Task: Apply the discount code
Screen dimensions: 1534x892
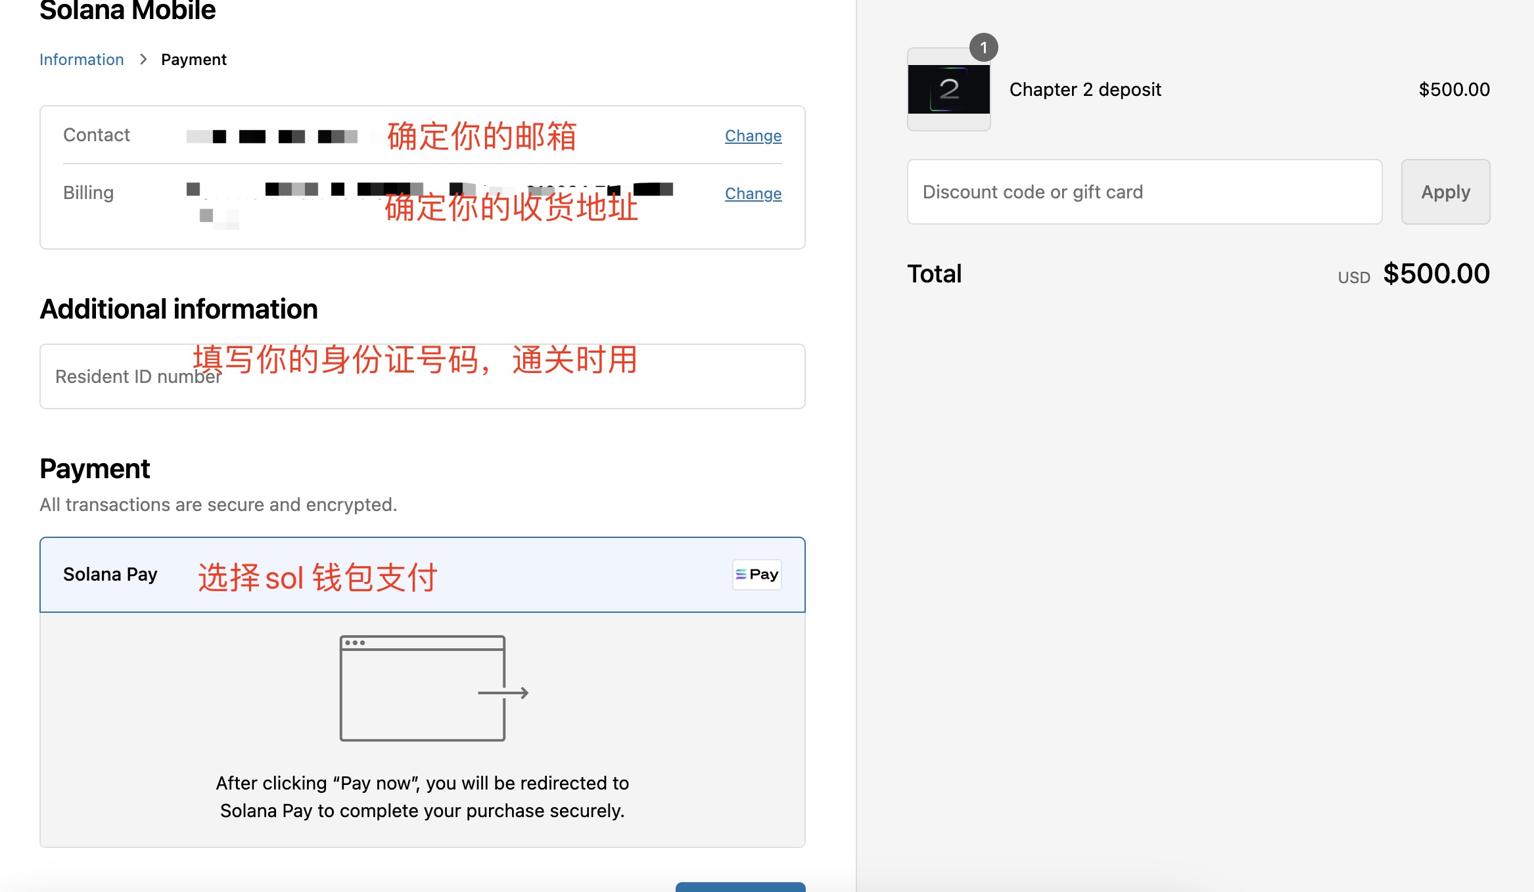Action: [x=1445, y=192]
